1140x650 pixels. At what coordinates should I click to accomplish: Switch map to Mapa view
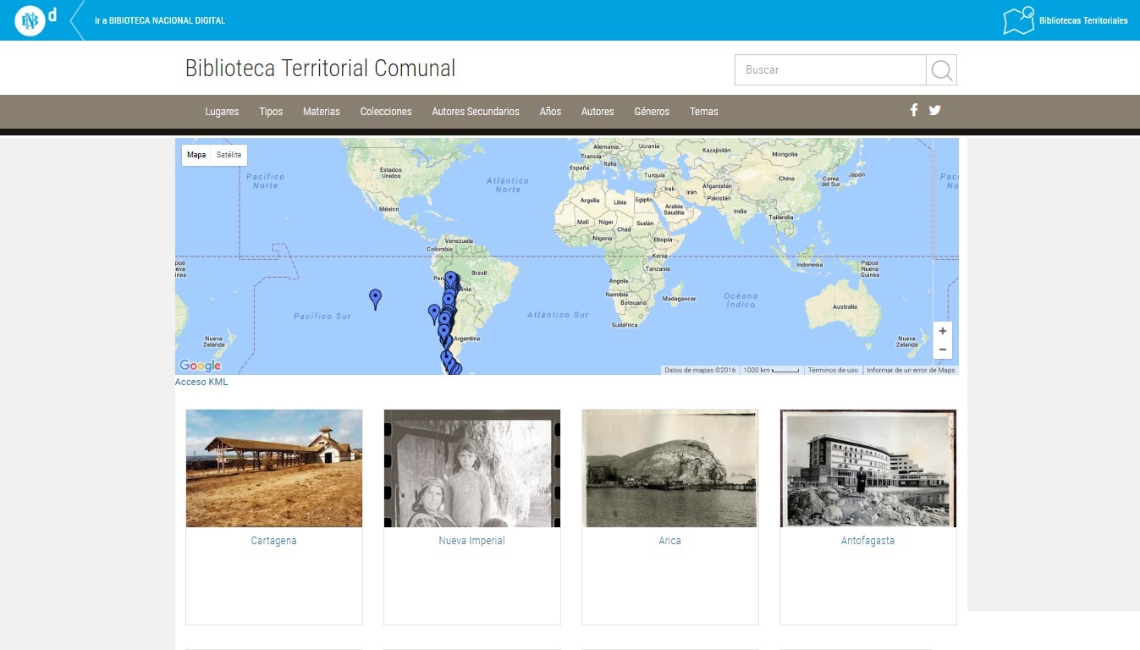pyautogui.click(x=196, y=155)
